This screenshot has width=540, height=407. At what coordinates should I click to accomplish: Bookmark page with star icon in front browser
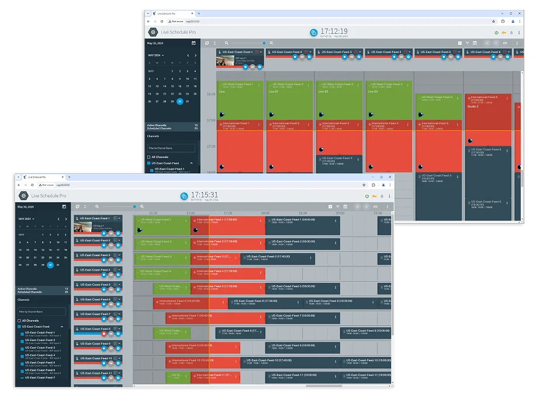[364, 185]
